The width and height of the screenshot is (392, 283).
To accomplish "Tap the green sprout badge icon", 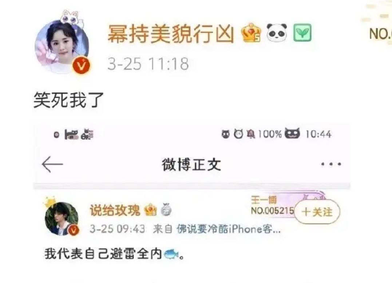I will (302, 32).
